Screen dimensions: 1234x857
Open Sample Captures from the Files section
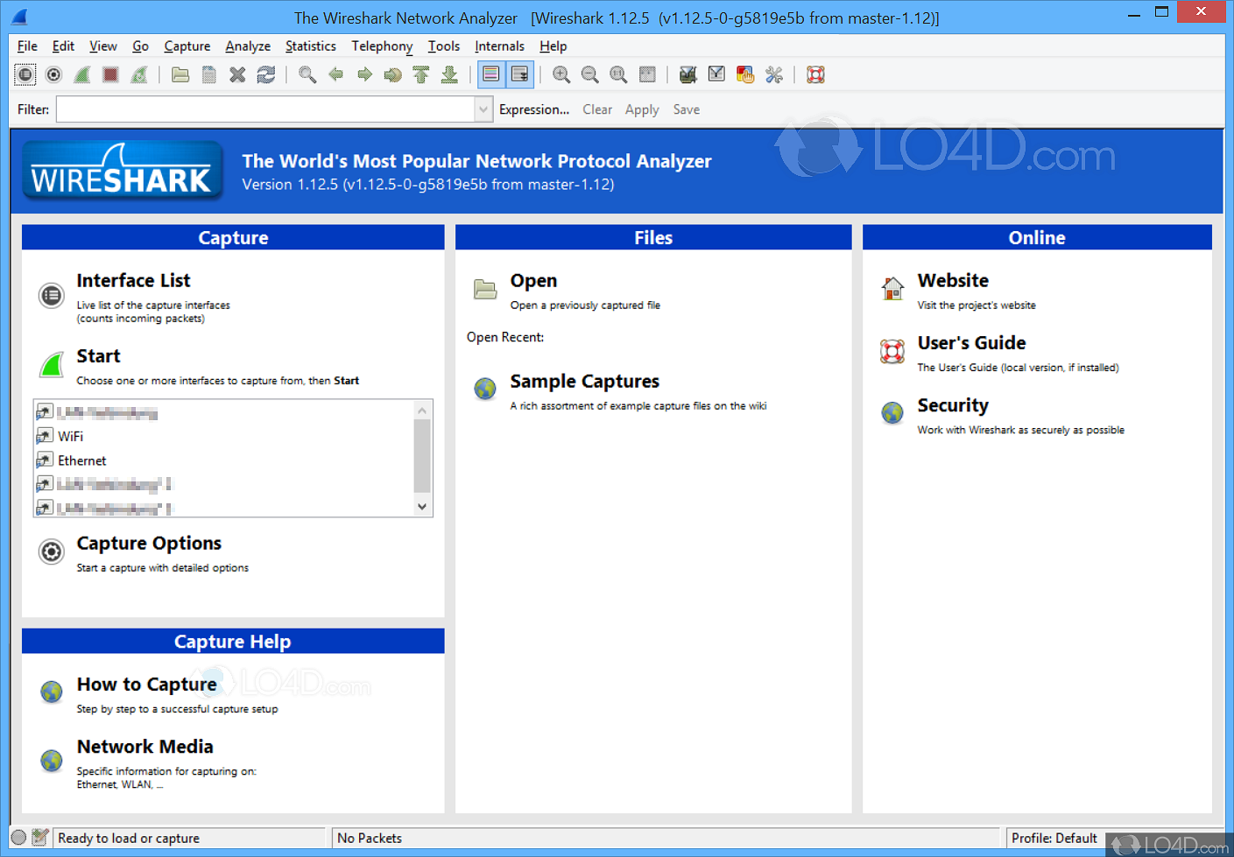pyautogui.click(x=584, y=381)
